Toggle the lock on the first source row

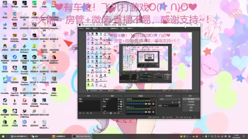pyautogui.click(x=121, y=99)
